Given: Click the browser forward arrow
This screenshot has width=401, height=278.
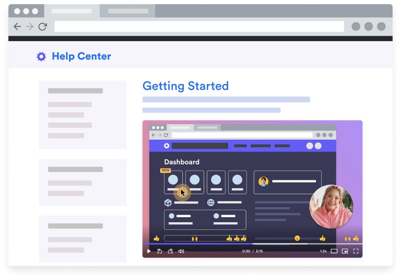Looking at the screenshot, I should (x=30, y=26).
